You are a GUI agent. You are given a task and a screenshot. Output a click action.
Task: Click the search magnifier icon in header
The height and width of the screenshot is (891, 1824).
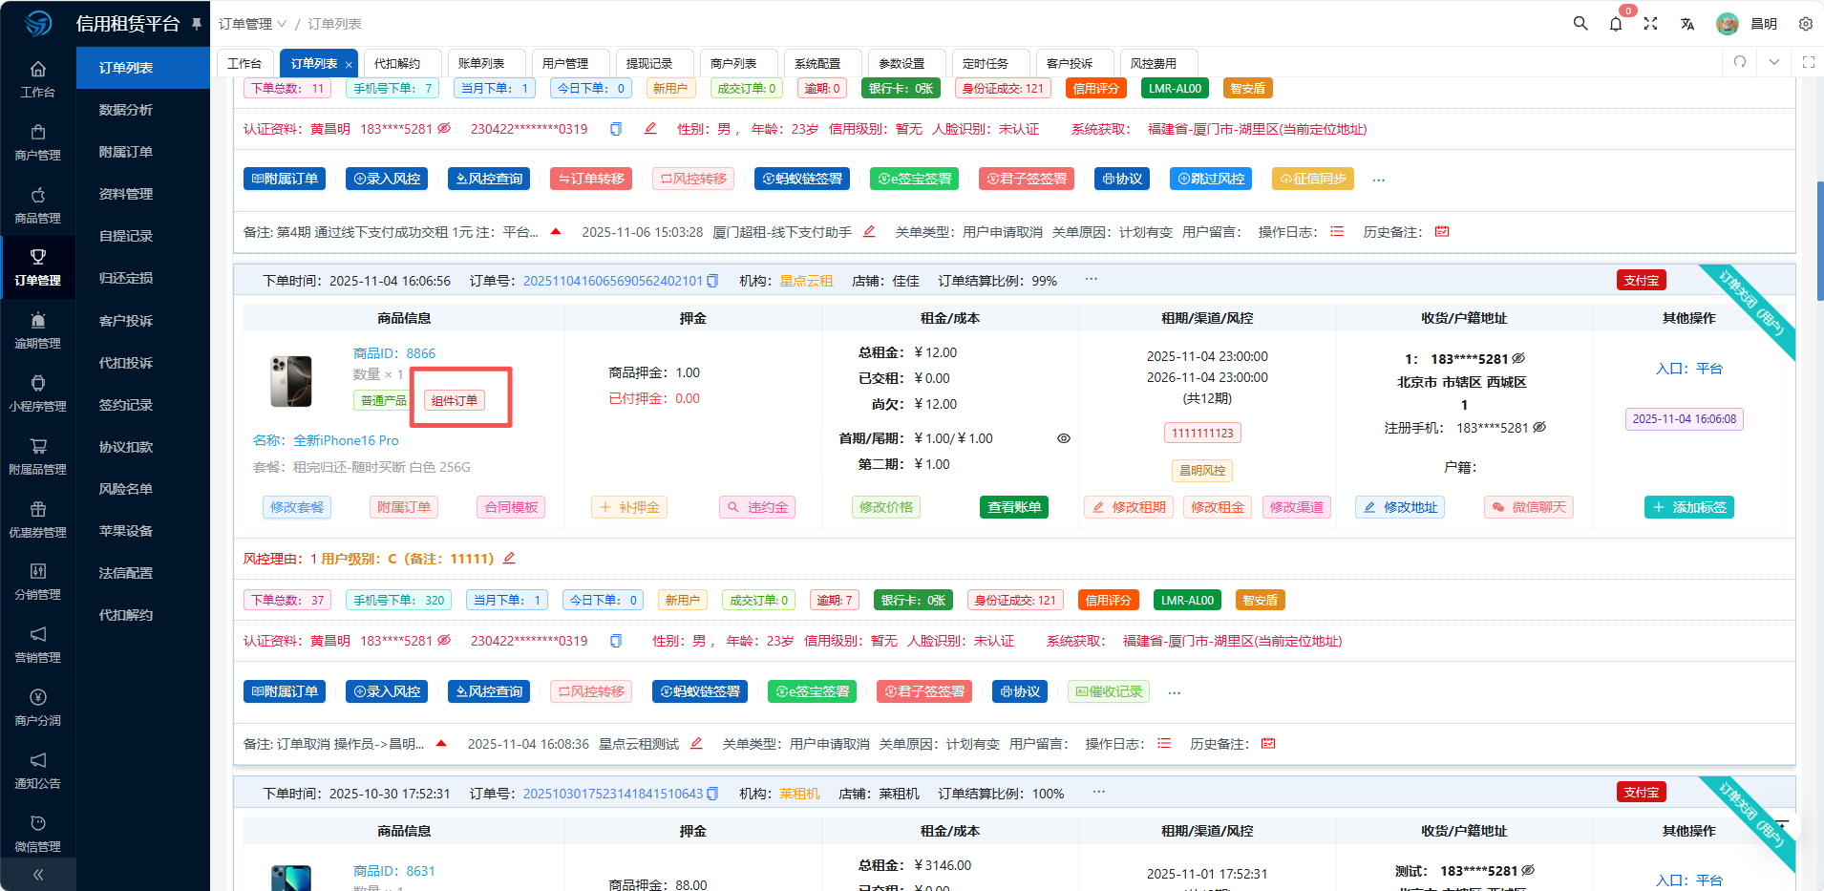tap(1580, 24)
